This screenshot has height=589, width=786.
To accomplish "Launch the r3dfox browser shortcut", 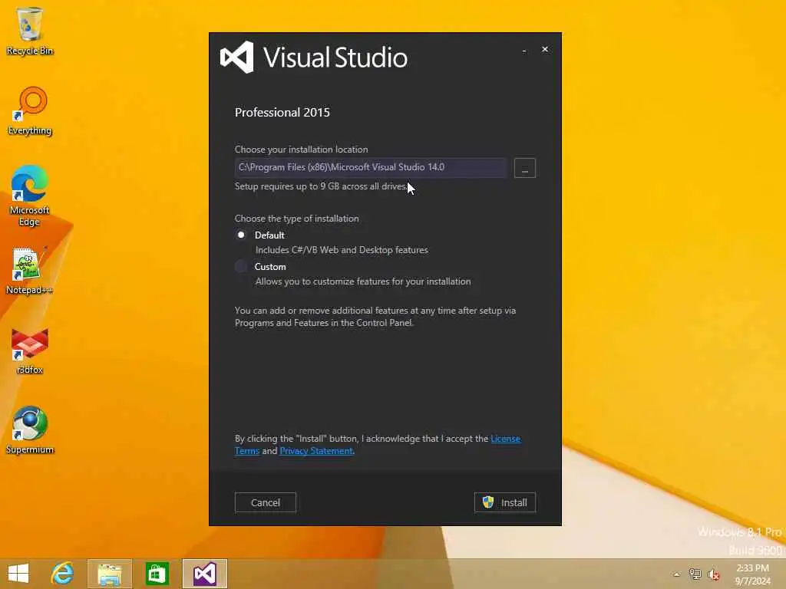I will (30, 351).
